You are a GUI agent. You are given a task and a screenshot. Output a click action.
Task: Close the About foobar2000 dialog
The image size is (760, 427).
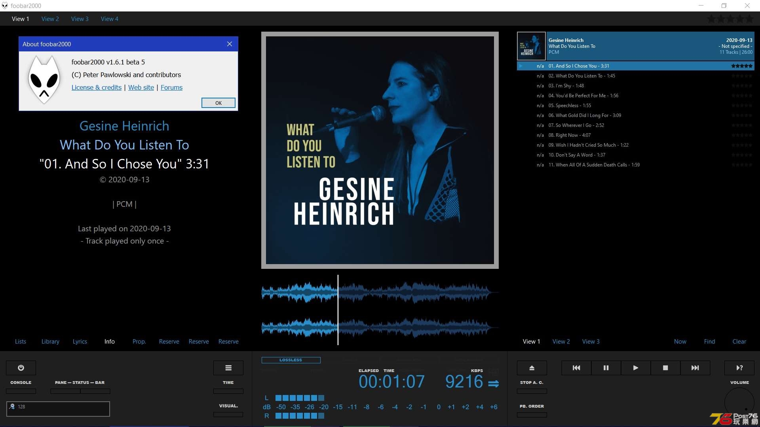(230, 44)
